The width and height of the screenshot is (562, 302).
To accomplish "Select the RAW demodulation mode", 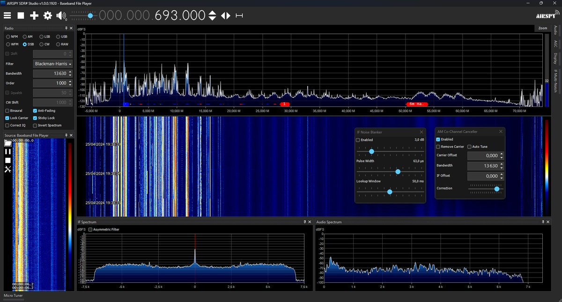I will point(62,44).
